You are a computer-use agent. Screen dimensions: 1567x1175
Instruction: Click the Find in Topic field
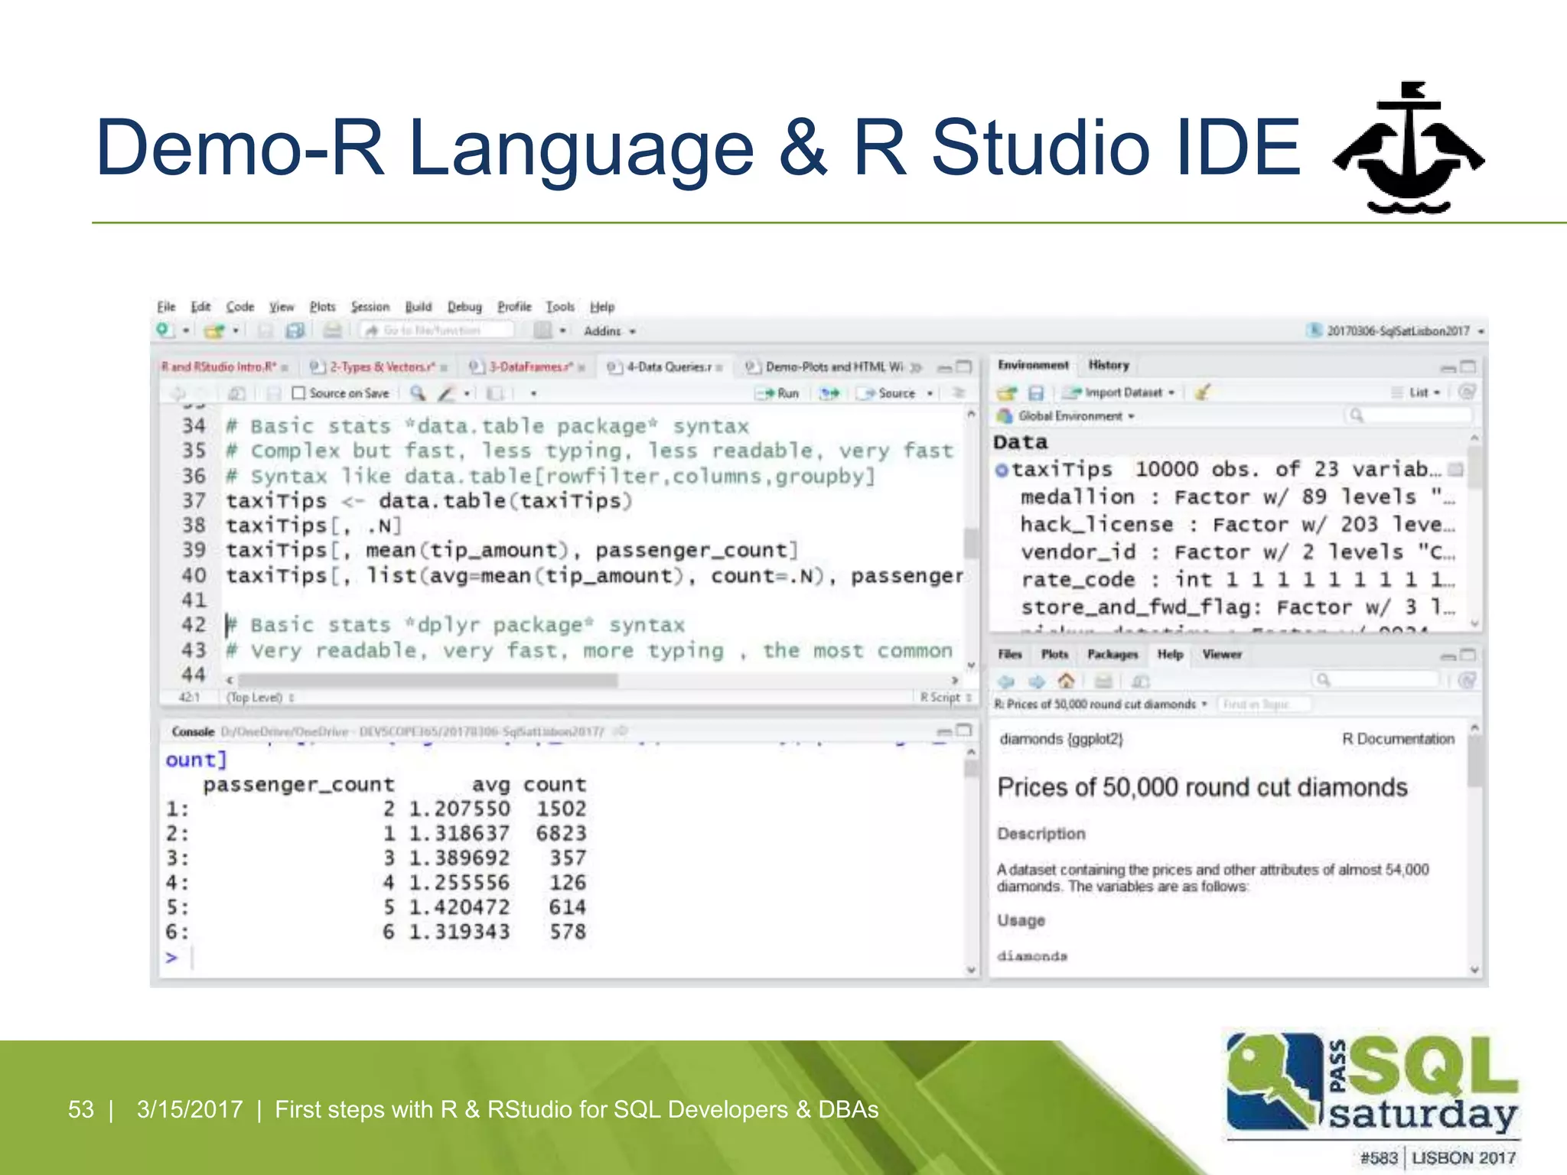pyautogui.click(x=1263, y=704)
